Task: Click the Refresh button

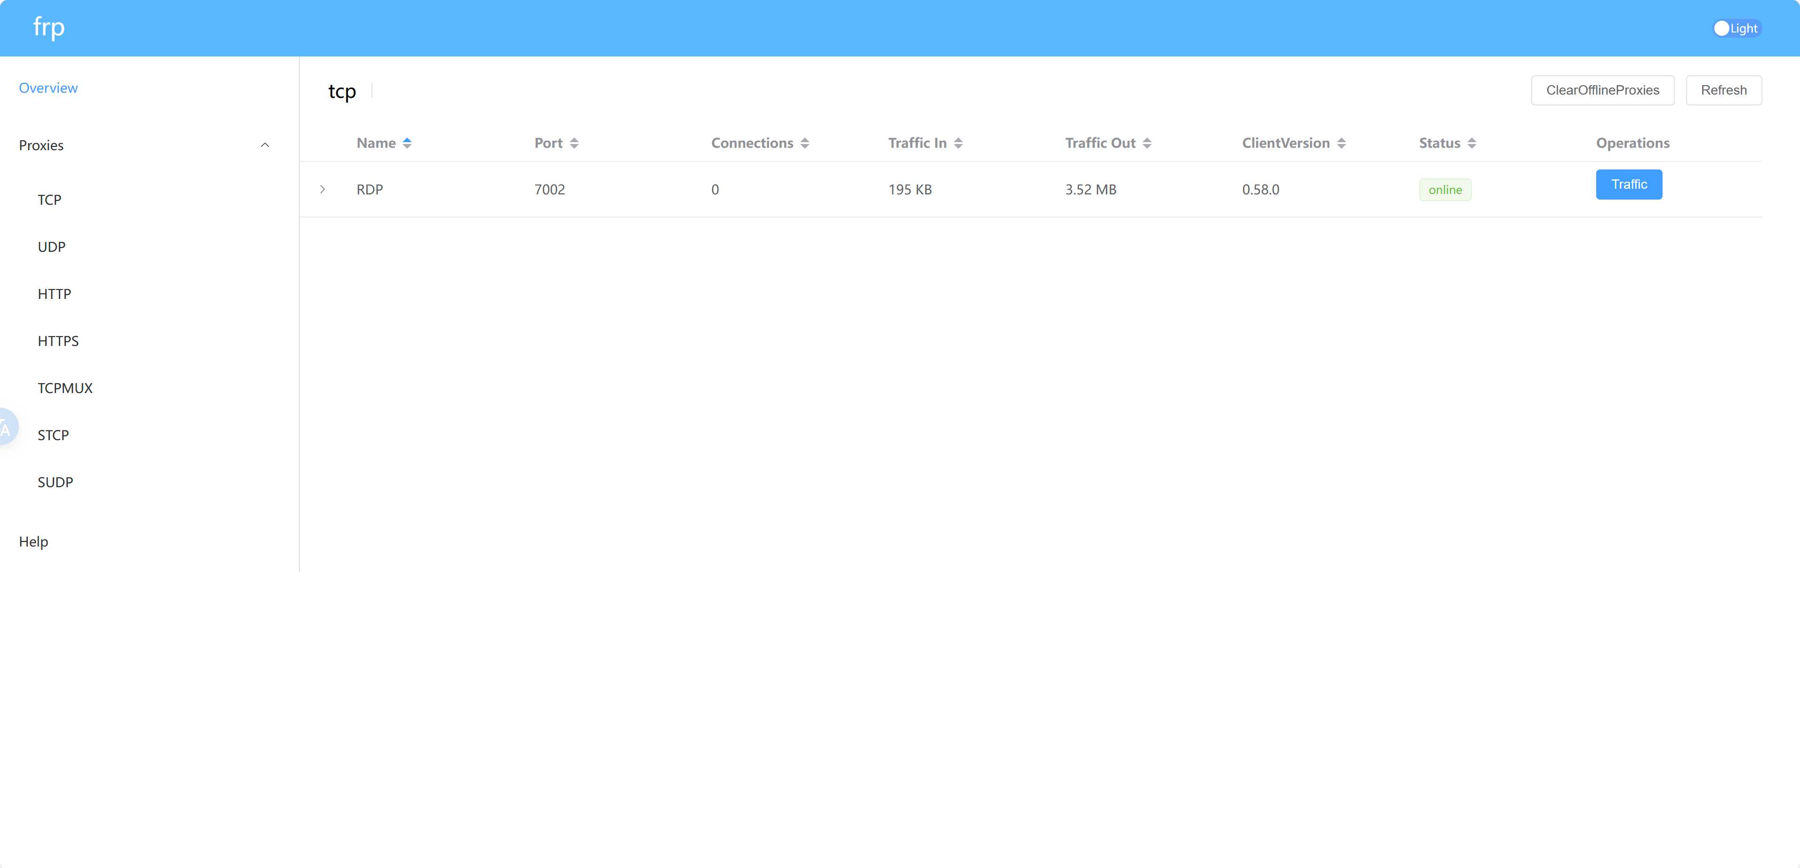Action: [1723, 90]
